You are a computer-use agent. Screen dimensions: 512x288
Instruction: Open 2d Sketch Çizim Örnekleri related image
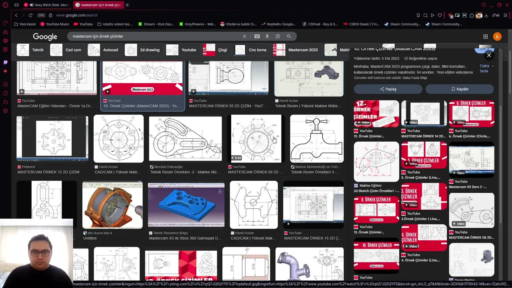tap(376, 162)
